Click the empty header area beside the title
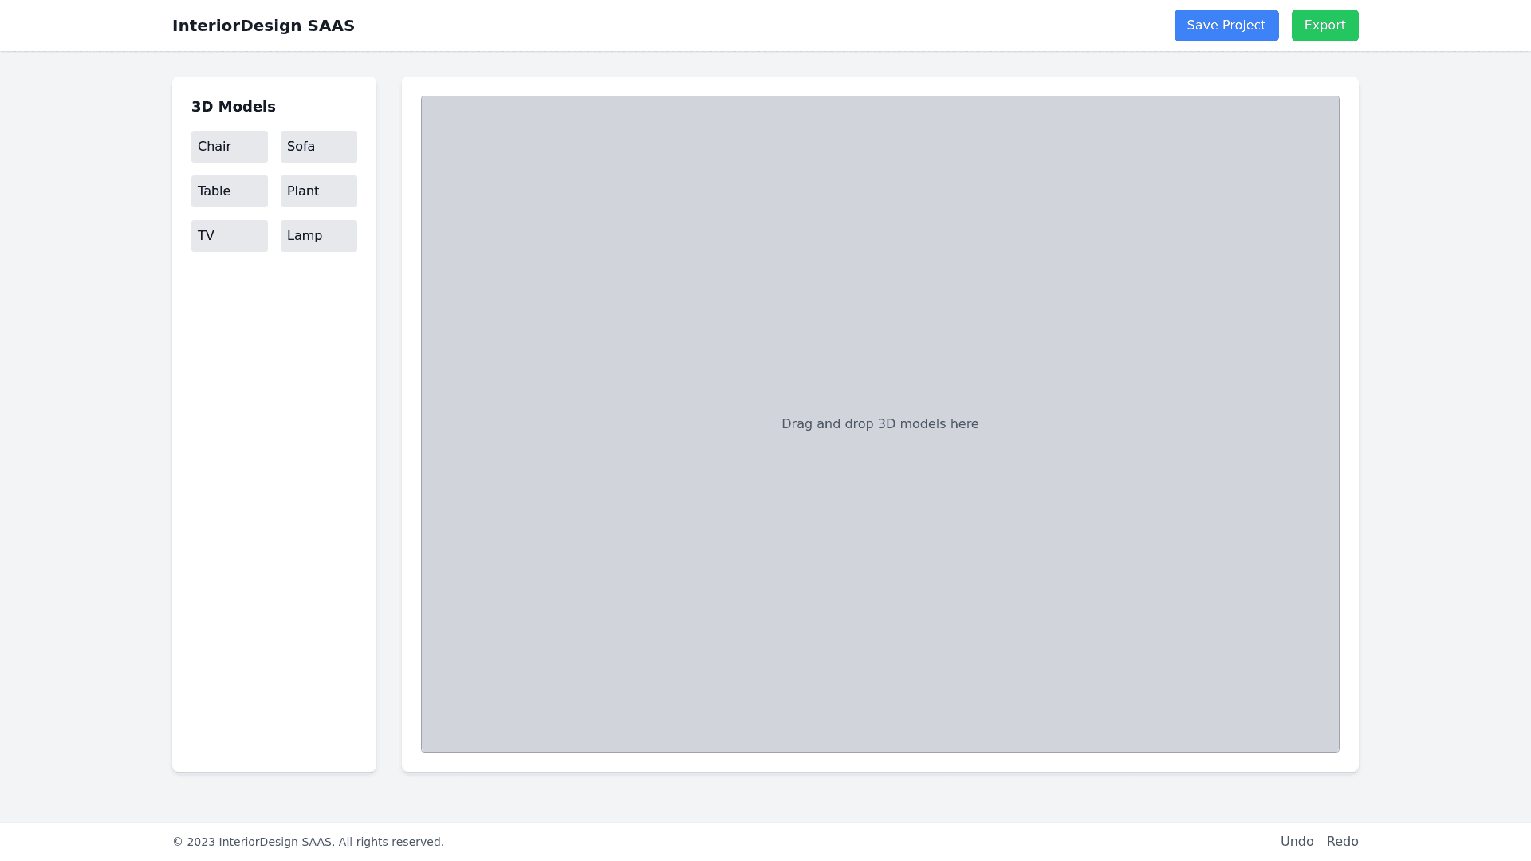The width and height of the screenshot is (1531, 861). pyautogui.click(x=758, y=26)
